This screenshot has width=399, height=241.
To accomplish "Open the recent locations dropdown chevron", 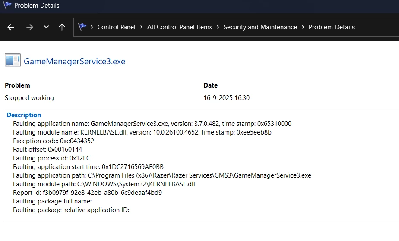I will [46, 27].
